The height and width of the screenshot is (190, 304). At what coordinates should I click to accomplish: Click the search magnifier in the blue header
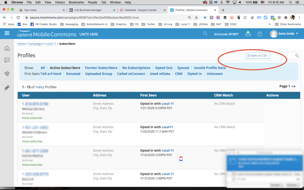click(205, 34)
